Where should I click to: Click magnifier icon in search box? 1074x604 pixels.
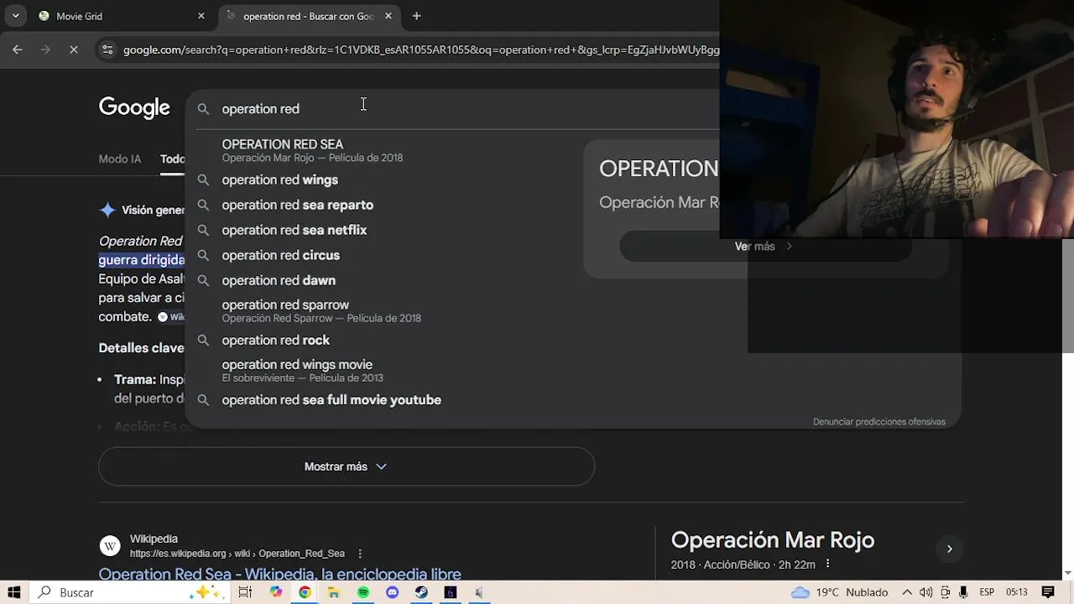pyautogui.click(x=203, y=109)
